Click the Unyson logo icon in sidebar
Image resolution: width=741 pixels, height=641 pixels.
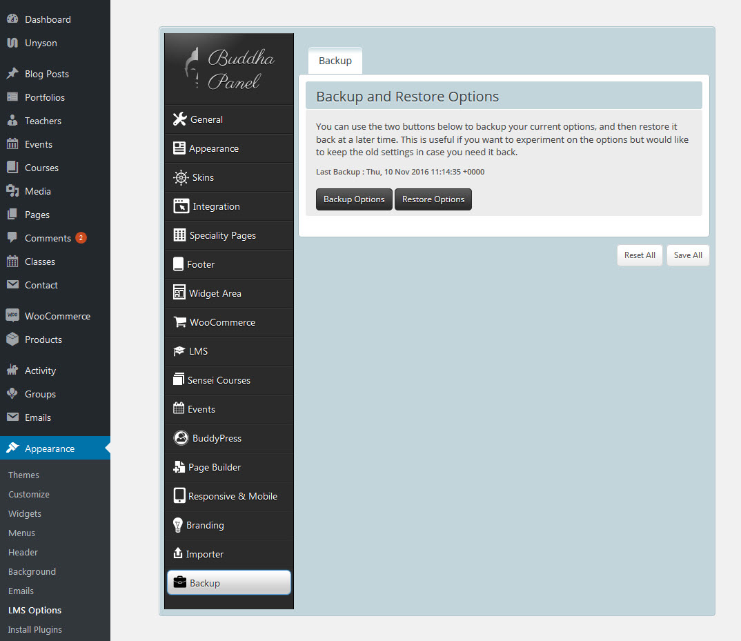pos(12,43)
